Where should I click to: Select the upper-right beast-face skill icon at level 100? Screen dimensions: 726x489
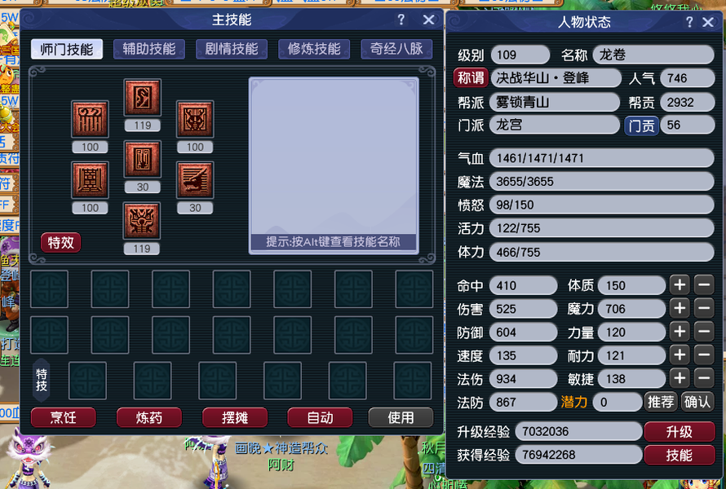tap(195, 119)
